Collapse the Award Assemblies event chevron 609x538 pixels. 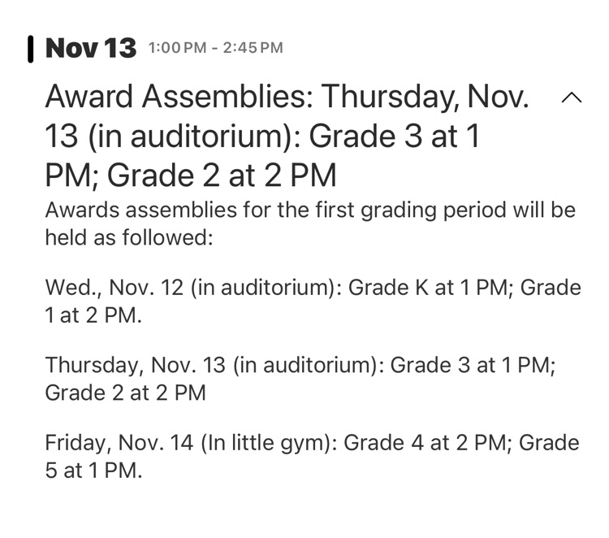[571, 98]
